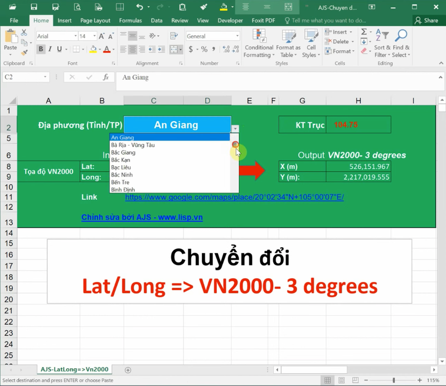The image size is (446, 386).
Task: Switch to the Formulas tab
Action: [130, 21]
